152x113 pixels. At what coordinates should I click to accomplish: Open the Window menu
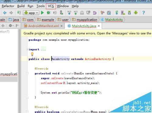click(63, 6)
